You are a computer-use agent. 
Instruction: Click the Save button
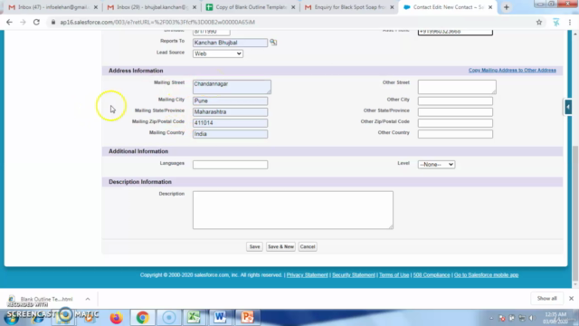point(254,246)
